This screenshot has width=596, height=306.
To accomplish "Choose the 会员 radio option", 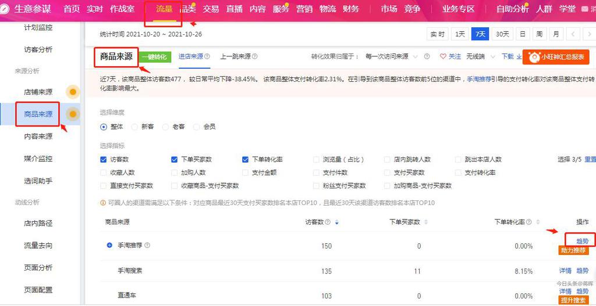I will pos(196,127).
